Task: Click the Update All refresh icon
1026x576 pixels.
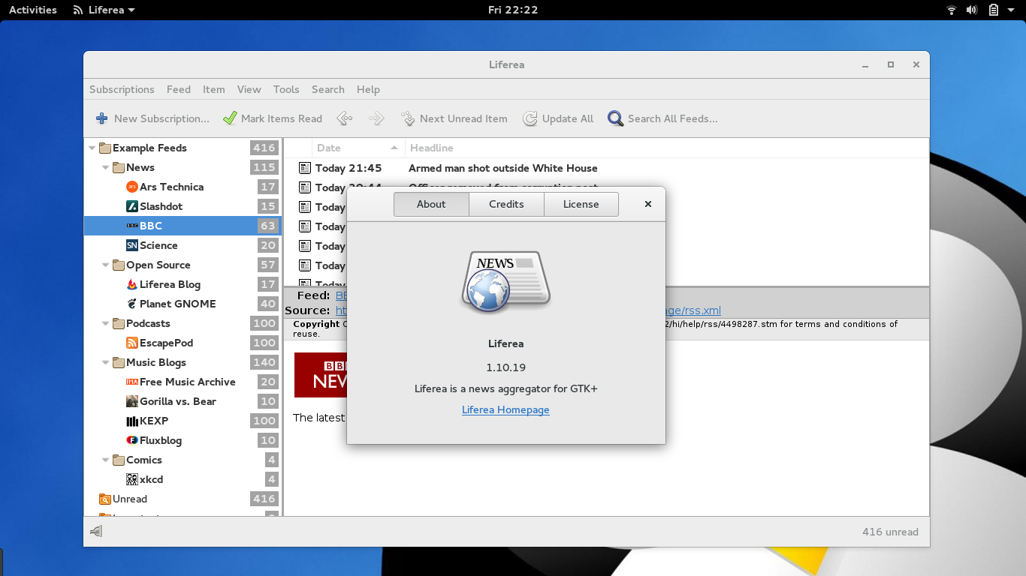Action: point(530,118)
